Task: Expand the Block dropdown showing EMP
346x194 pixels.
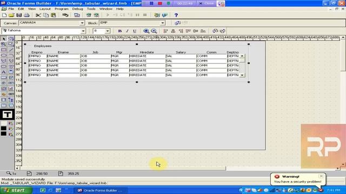Action: coord(163,23)
